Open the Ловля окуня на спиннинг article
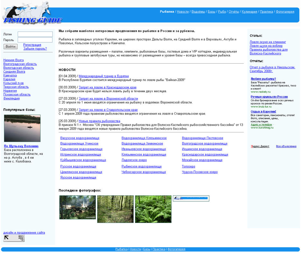This screenshot has width=301, height=253. tap(268, 42)
